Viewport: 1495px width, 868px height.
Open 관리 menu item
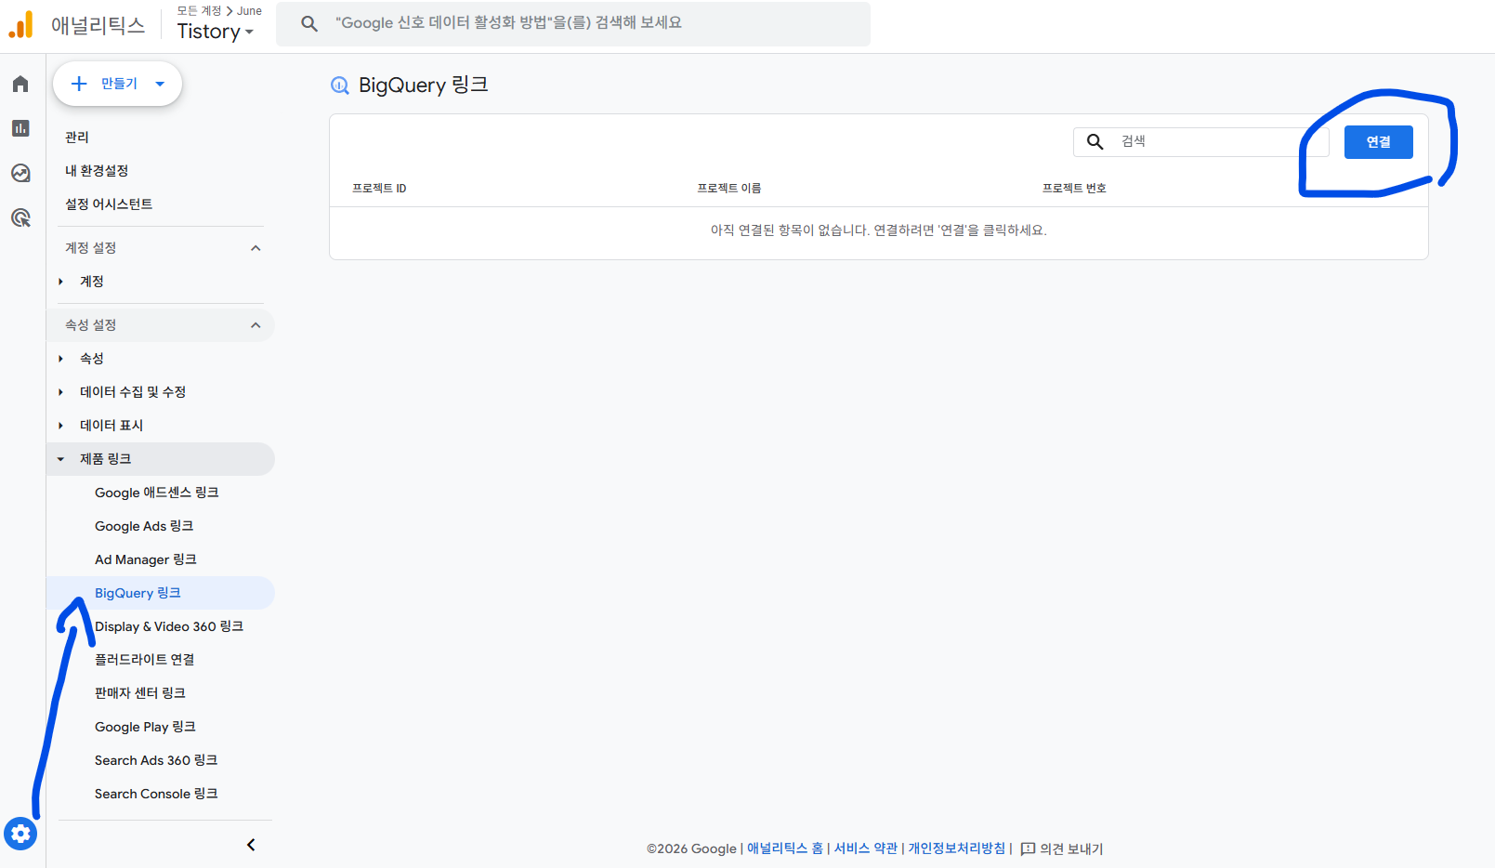[x=77, y=138]
